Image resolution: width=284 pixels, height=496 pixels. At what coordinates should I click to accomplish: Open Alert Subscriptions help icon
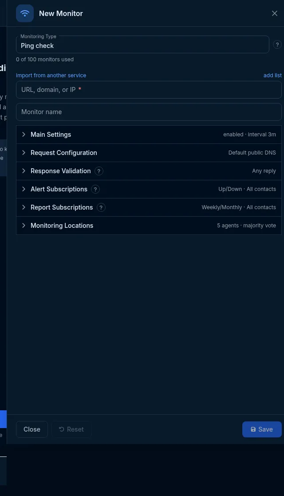(95, 189)
